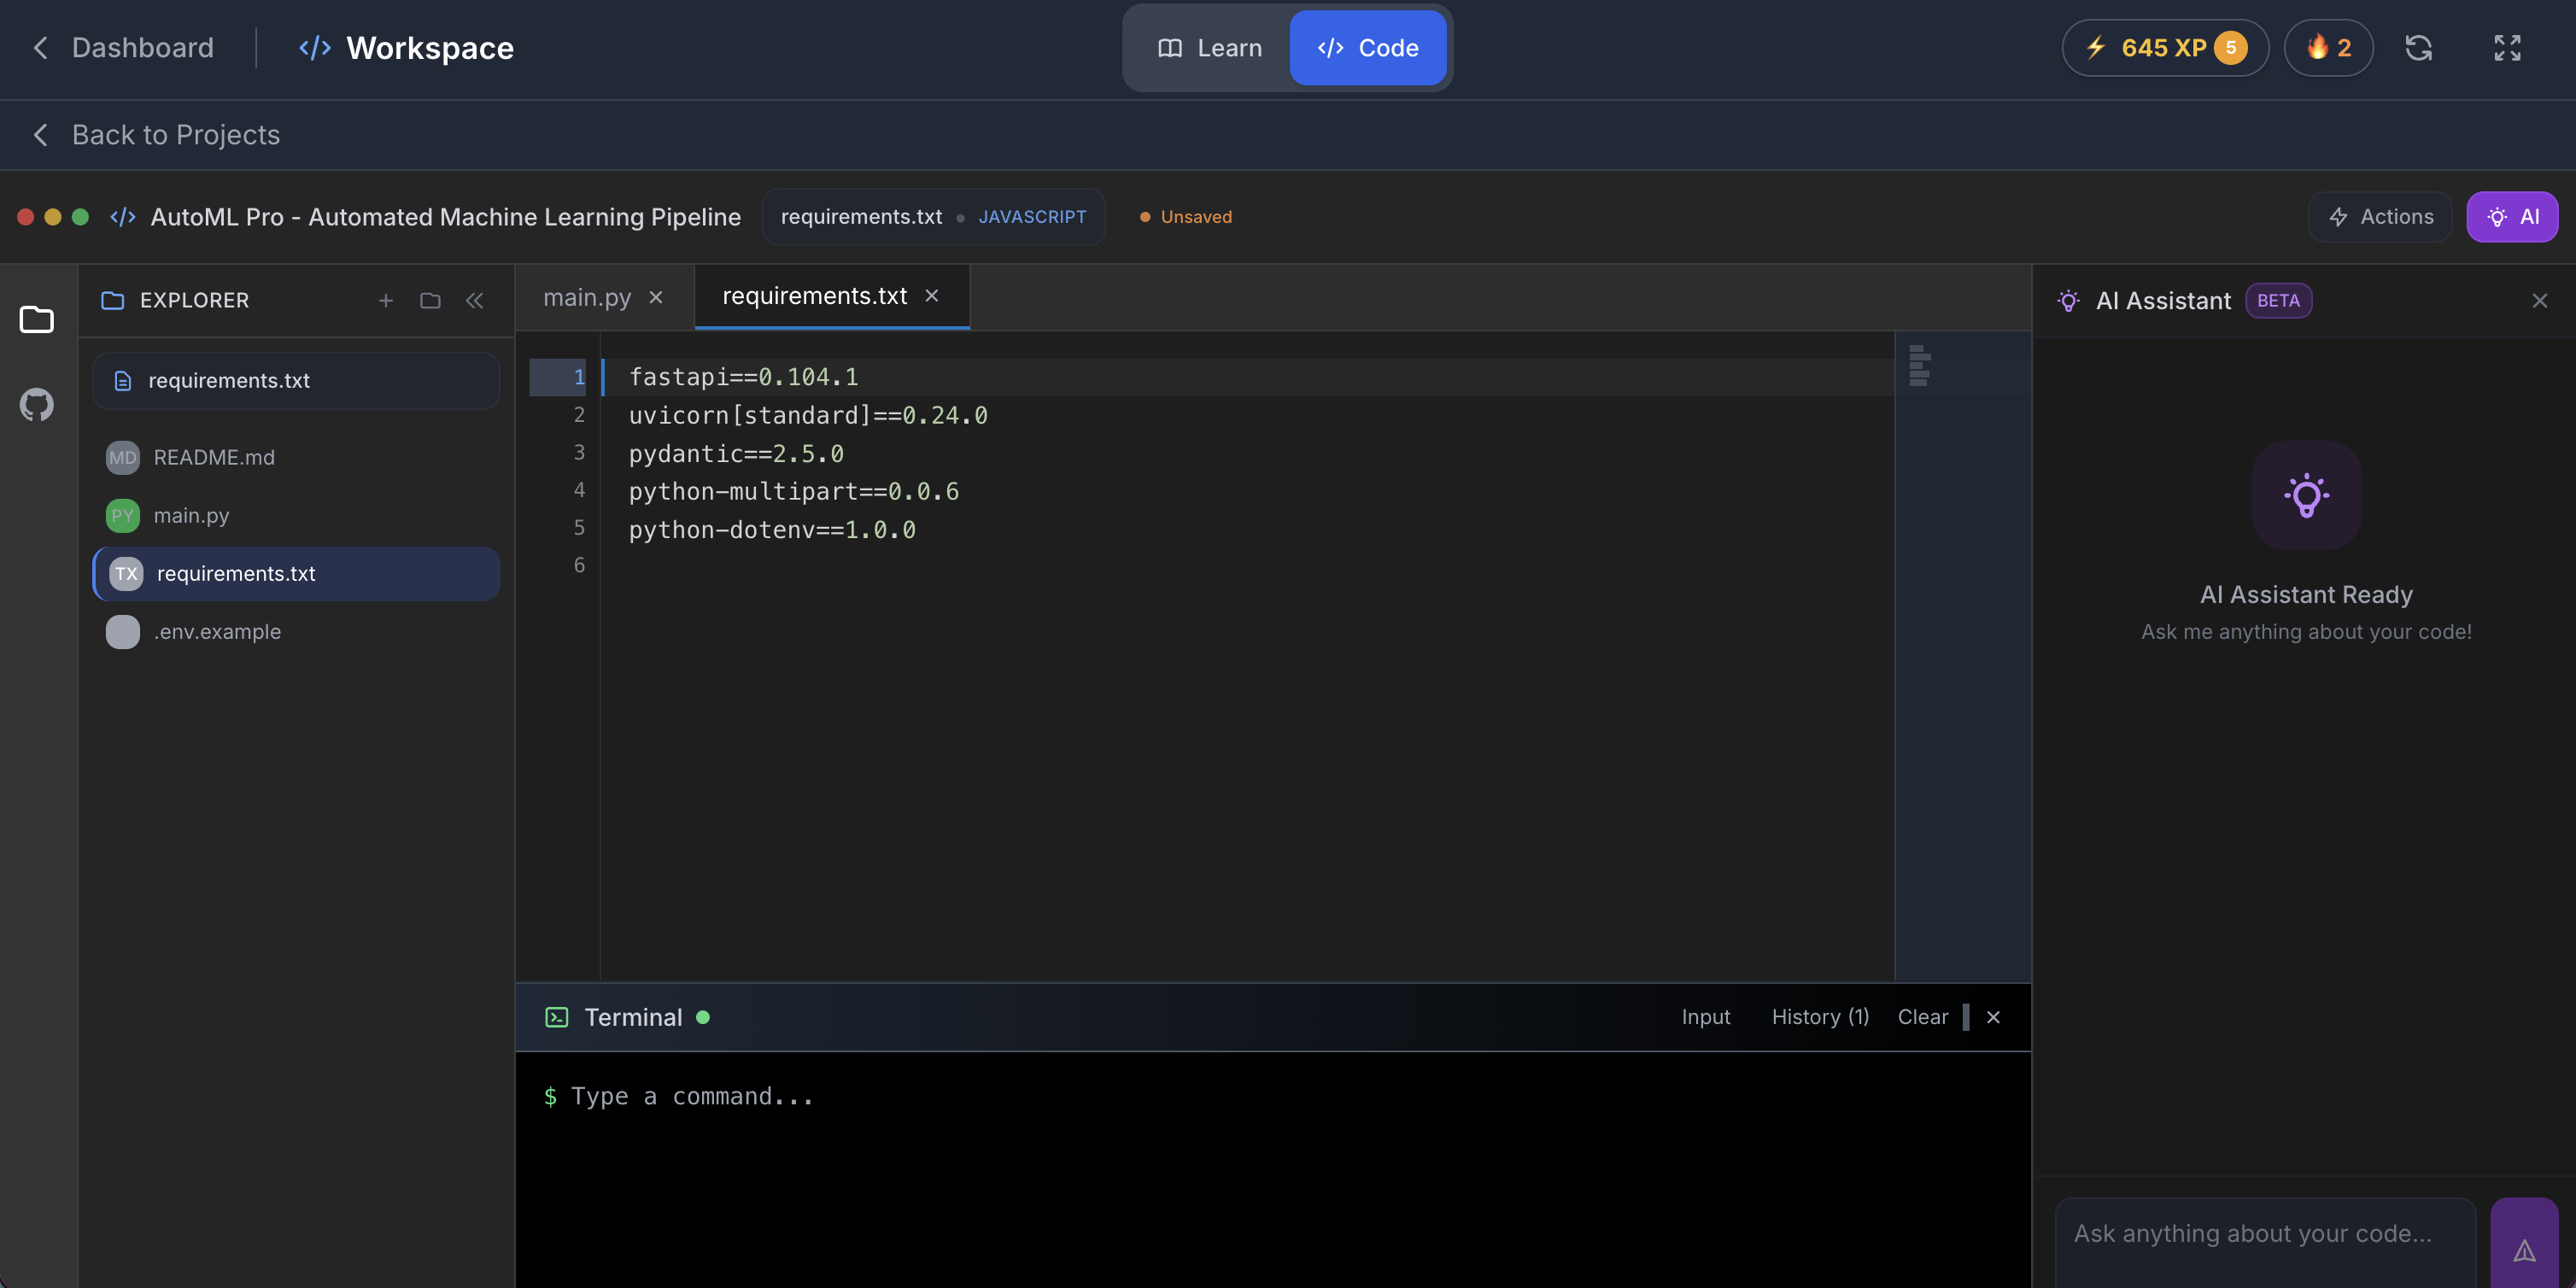The image size is (2576, 1288).
Task: Click the AI Assistant message input field
Action: coord(2262,1233)
